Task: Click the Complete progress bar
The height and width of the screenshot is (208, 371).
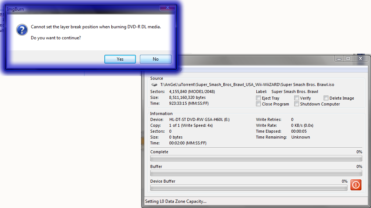Action: coord(256,158)
